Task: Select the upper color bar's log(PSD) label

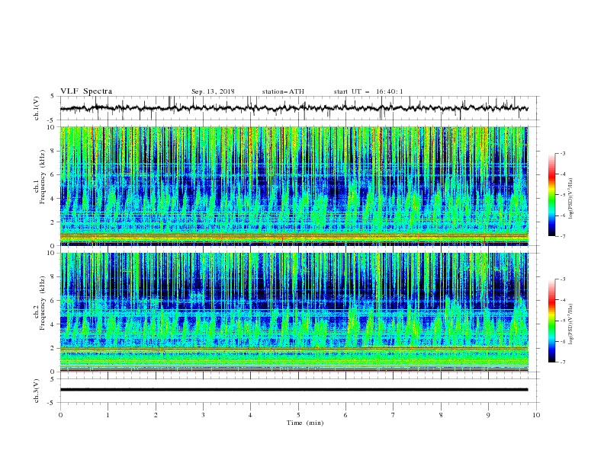Action: click(x=570, y=199)
